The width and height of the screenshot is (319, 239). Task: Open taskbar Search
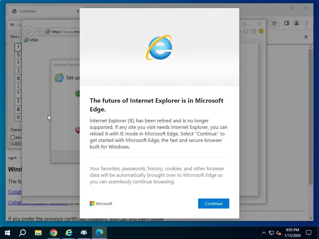(22, 233)
